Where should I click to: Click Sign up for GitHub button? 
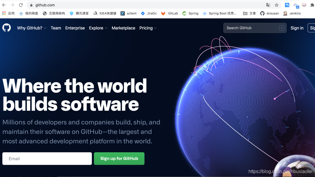(119, 159)
